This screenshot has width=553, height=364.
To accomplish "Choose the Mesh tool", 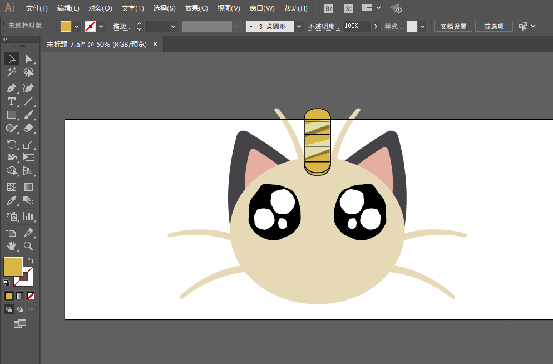I will coord(12,187).
